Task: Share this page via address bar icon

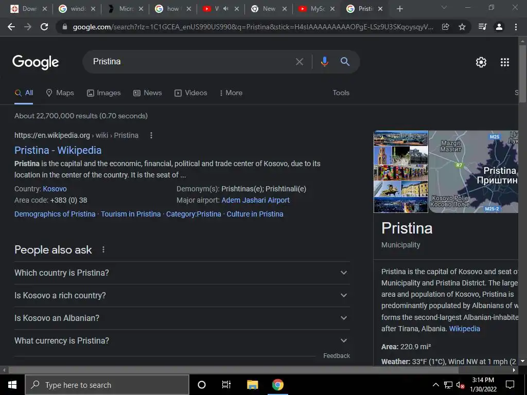Action: (x=445, y=27)
